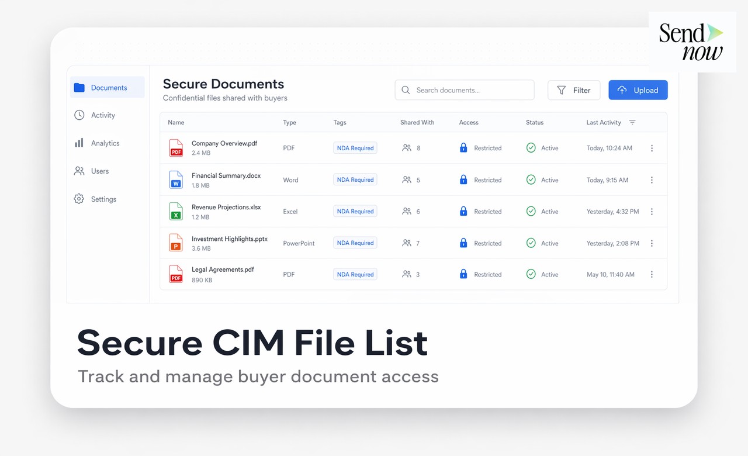This screenshot has width=748, height=456.
Task: Click the shared-users icon on Financial Summary.docx
Action: click(x=406, y=179)
